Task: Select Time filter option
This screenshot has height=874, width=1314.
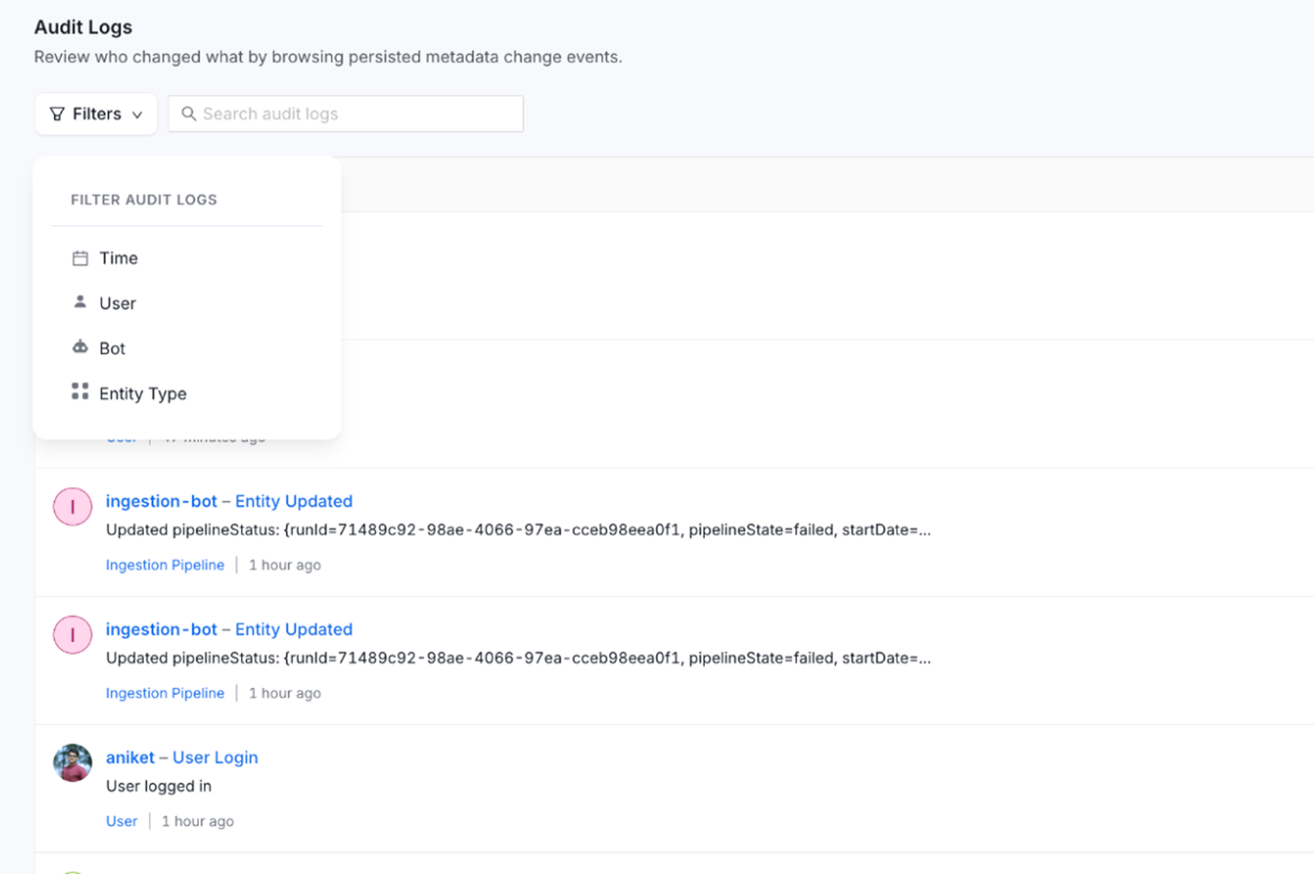Action: click(118, 258)
